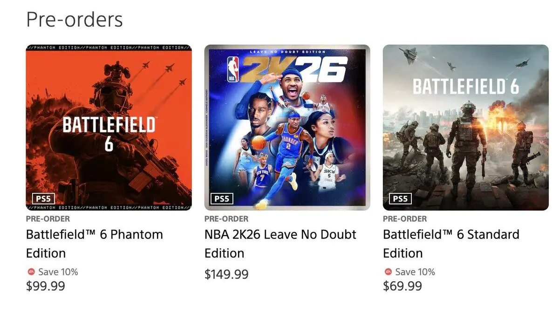
Task: Open the Battlefield 6 Phantom Edition cover art
Action: coord(109,127)
